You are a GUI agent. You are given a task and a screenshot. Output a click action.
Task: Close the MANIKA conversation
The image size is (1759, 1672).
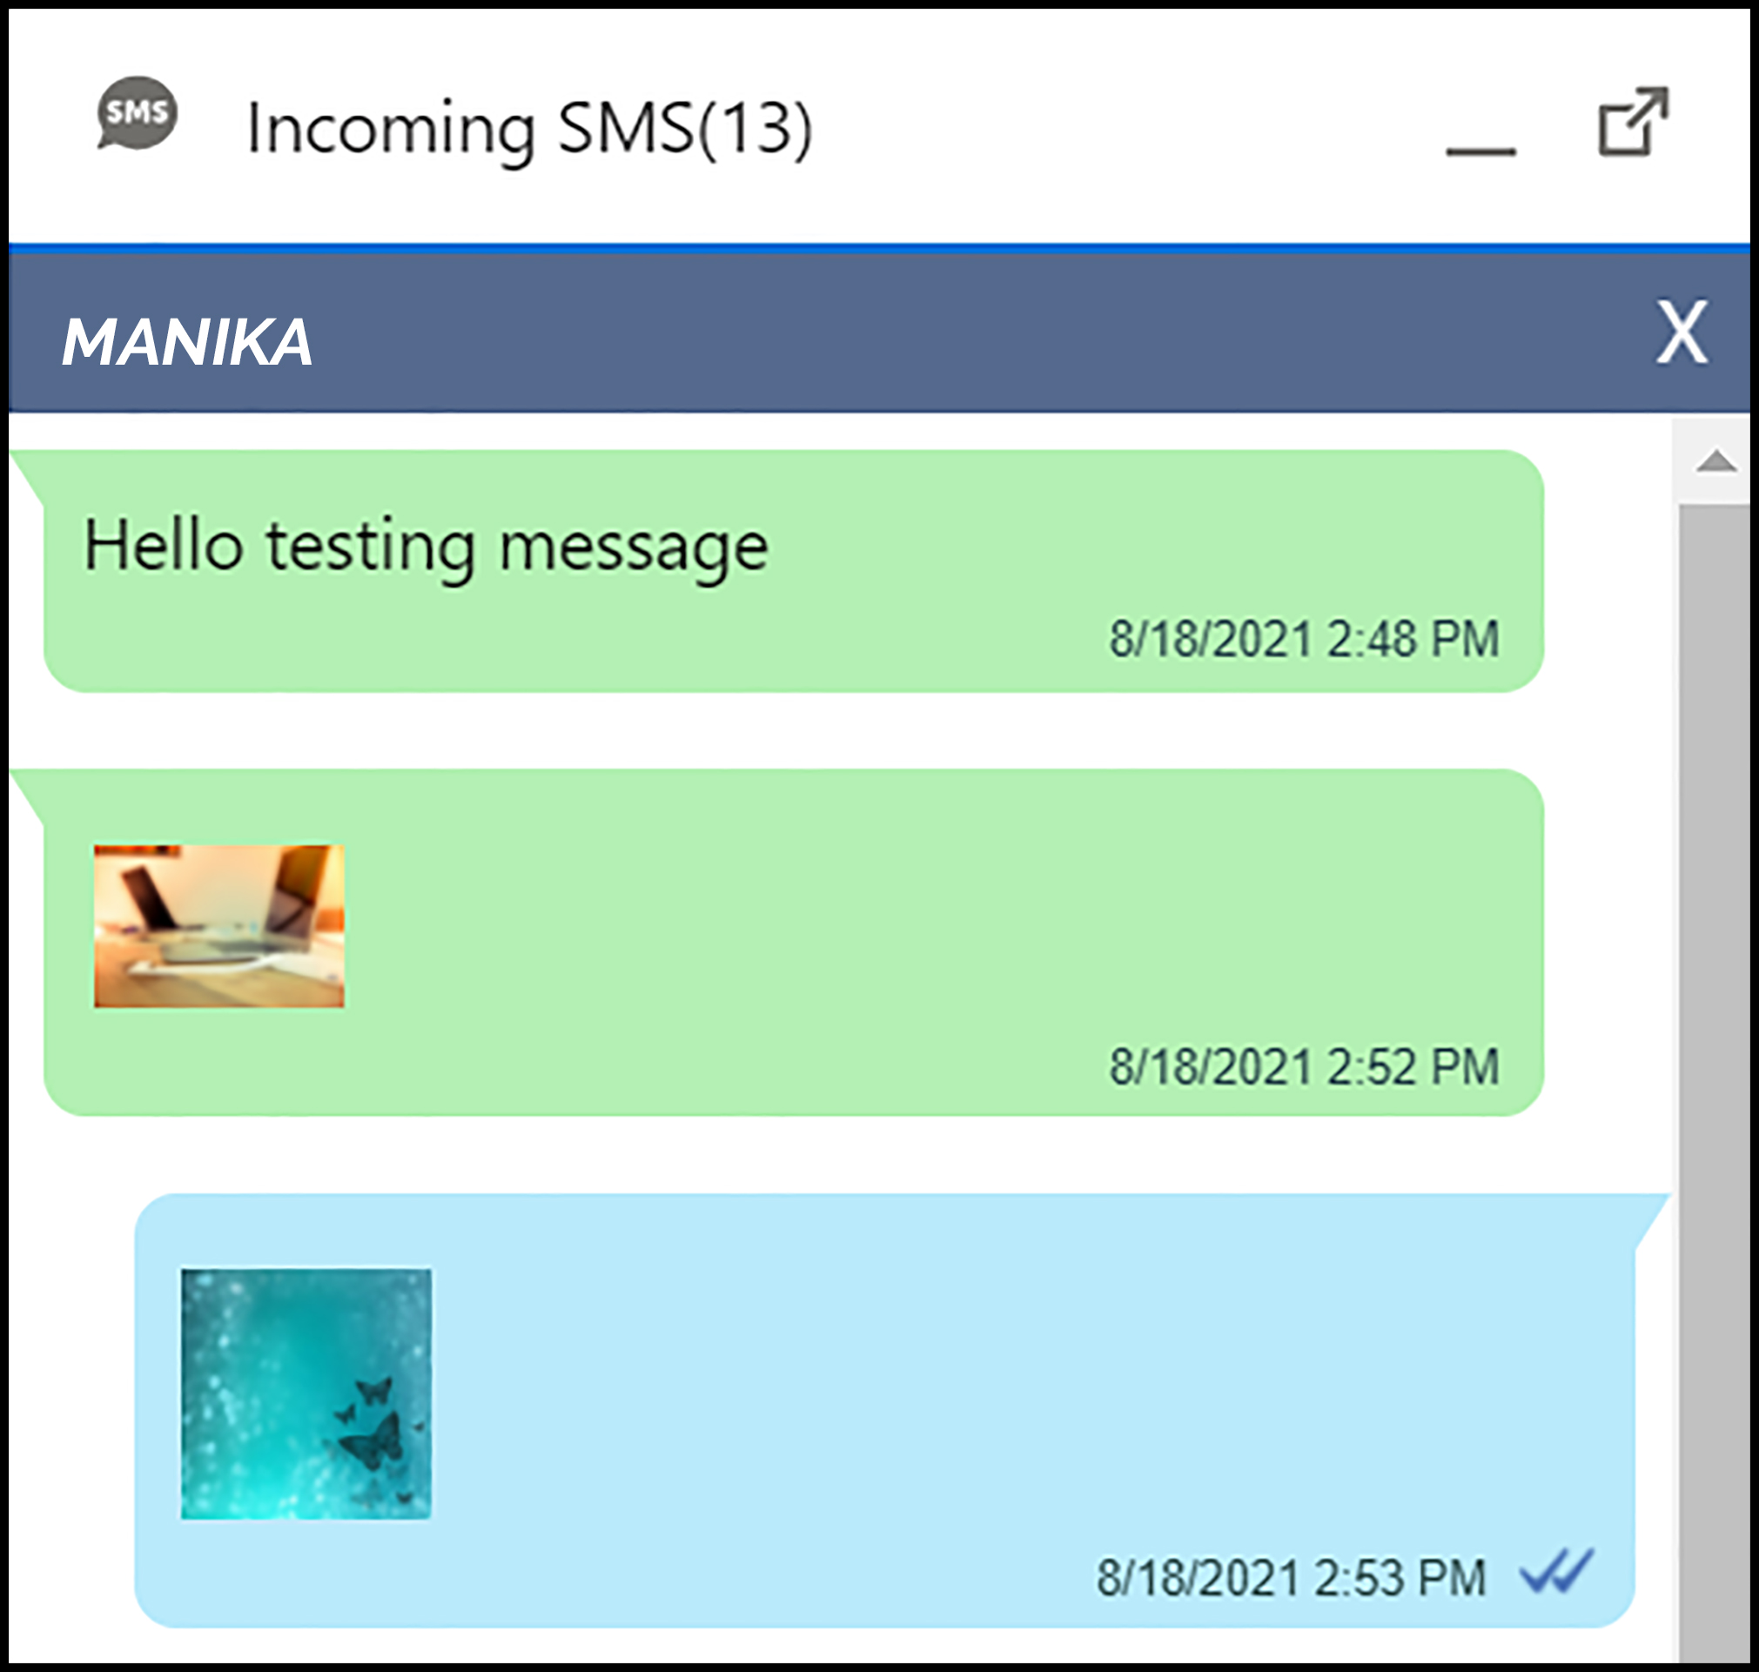pos(1682,332)
